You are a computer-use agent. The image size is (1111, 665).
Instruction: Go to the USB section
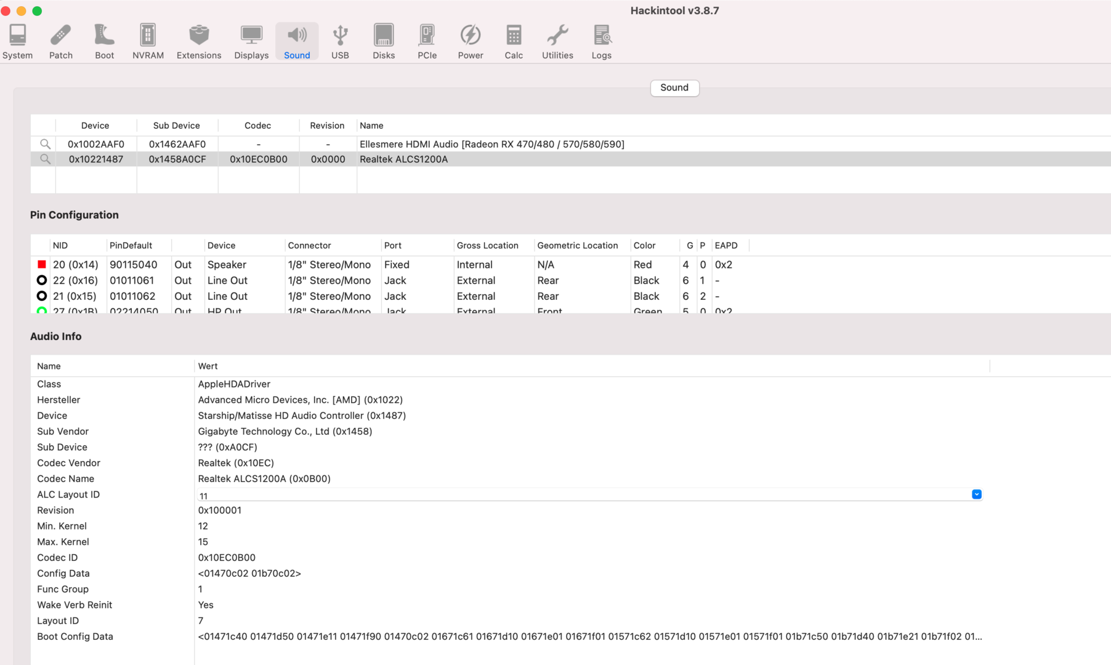tap(340, 42)
